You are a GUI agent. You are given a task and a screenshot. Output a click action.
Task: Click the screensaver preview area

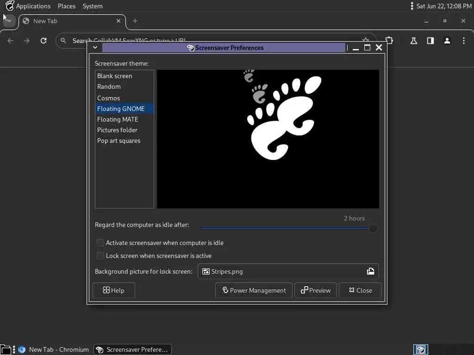coord(268,139)
